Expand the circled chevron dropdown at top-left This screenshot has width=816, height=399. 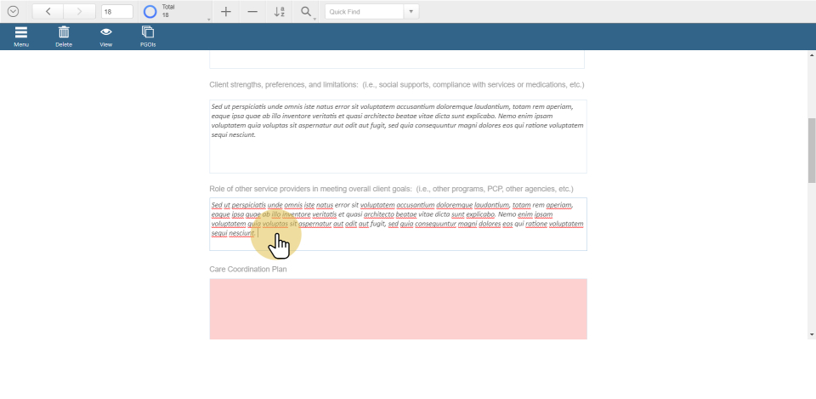(13, 12)
